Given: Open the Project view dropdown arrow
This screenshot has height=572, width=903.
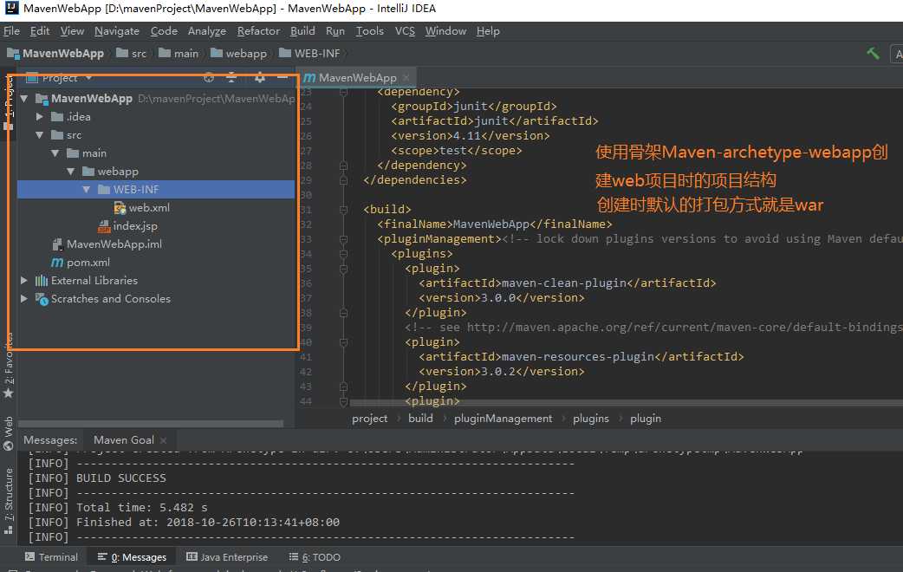Looking at the screenshot, I should [x=88, y=77].
